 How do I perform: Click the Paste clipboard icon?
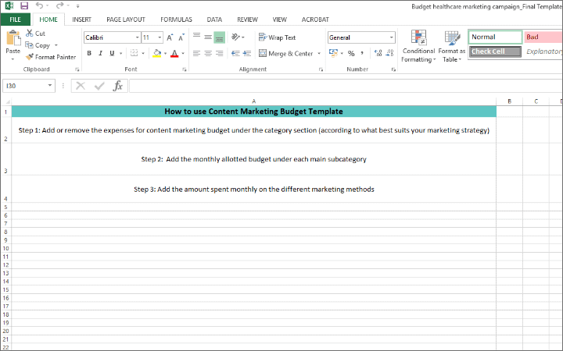click(13, 41)
